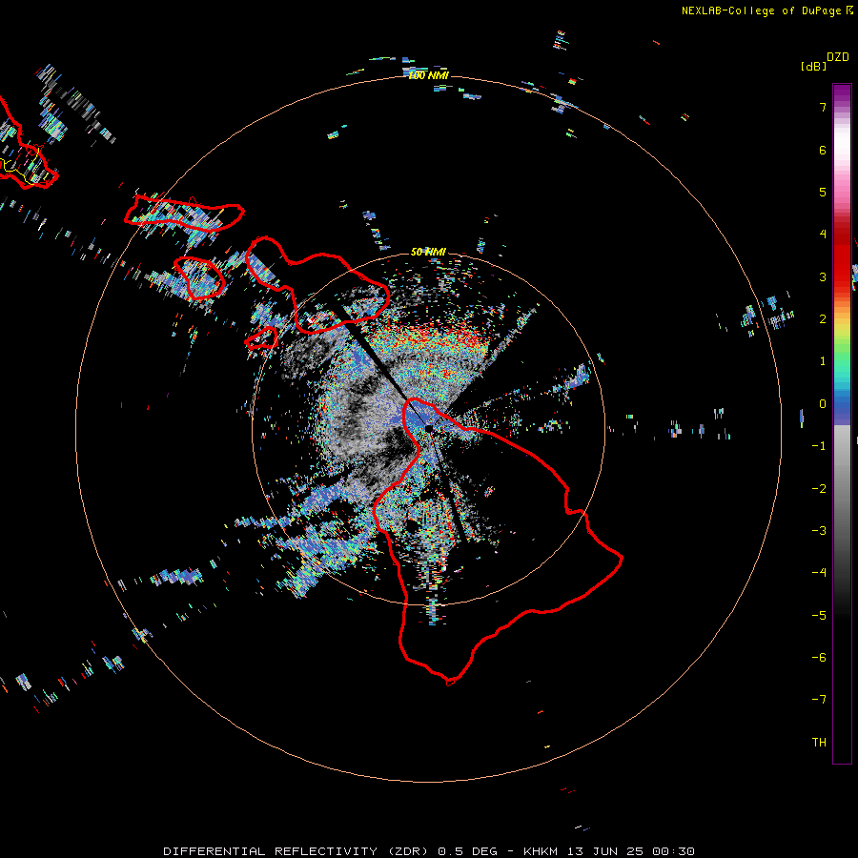Click the 100 NMI range ring label
The width and height of the screenshot is (858, 858).
pos(428,75)
